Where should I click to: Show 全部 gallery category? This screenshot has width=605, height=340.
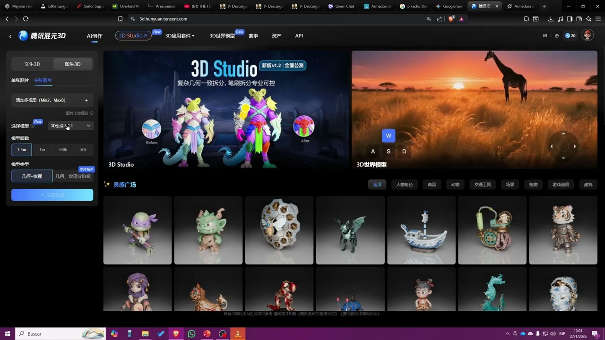(377, 184)
